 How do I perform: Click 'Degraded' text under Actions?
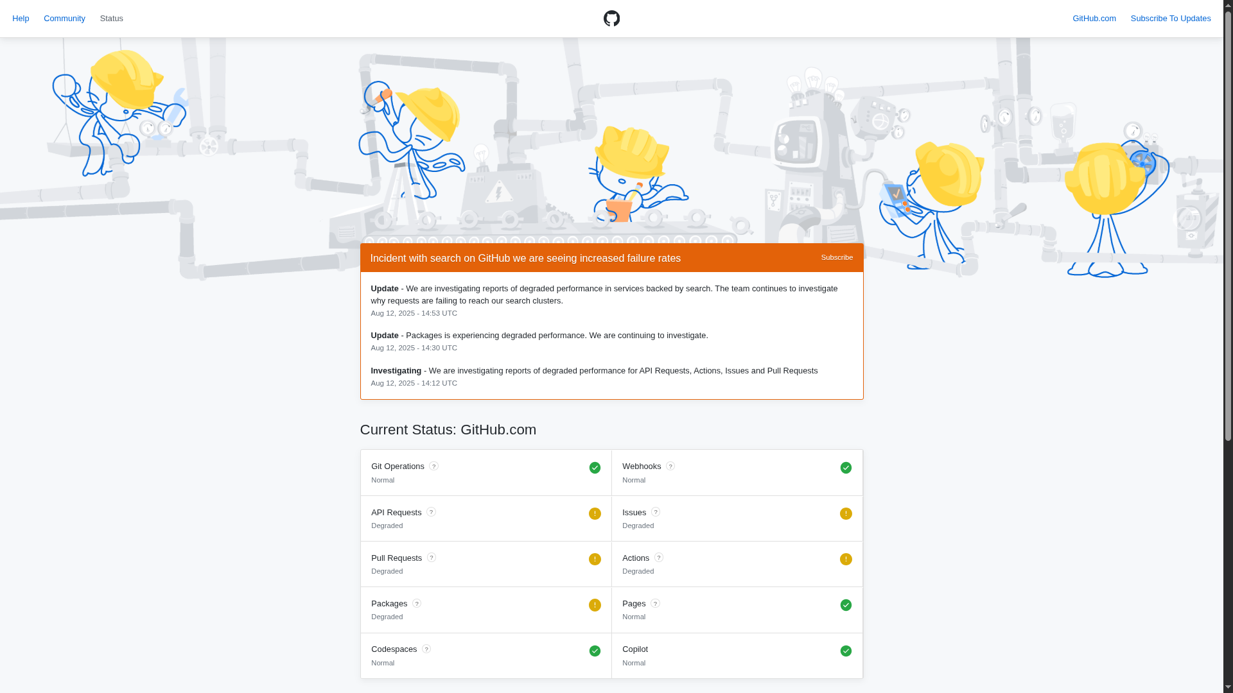tap(638, 571)
